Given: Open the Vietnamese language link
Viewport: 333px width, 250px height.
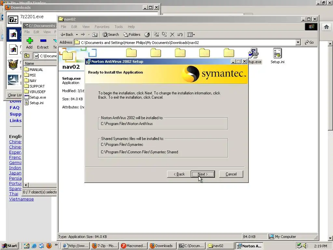Looking at the screenshot, I should (x=21, y=199).
